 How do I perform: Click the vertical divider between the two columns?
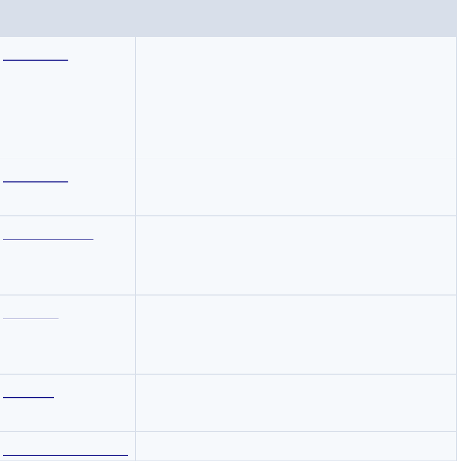tap(136, 249)
